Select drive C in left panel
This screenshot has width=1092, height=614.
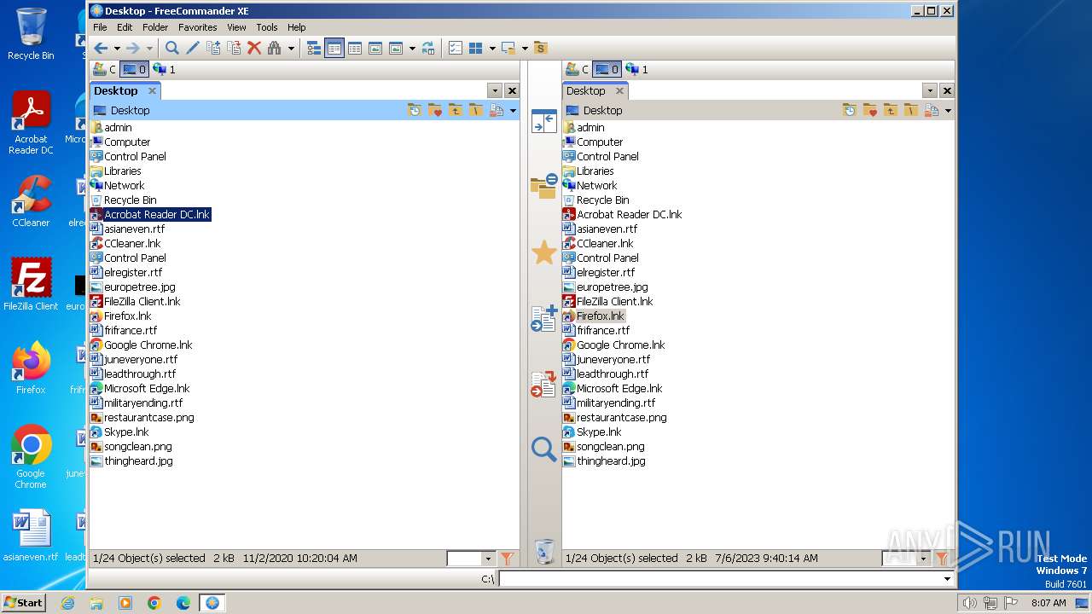(104, 69)
